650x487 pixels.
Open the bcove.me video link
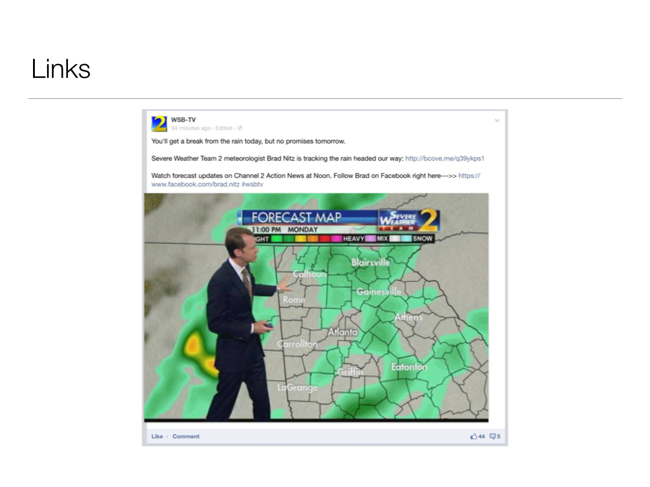[445, 158]
